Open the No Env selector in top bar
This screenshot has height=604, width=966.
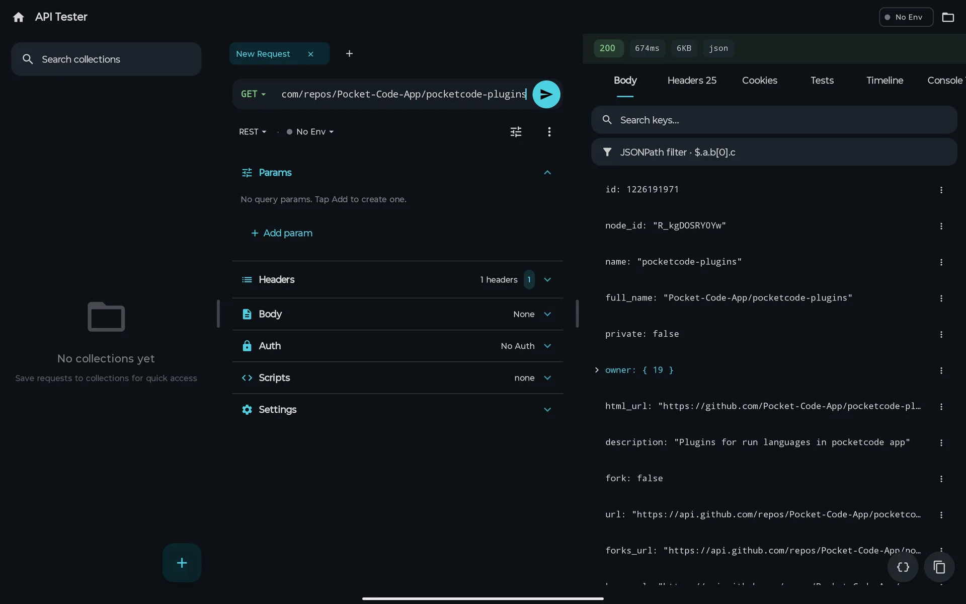[906, 17]
